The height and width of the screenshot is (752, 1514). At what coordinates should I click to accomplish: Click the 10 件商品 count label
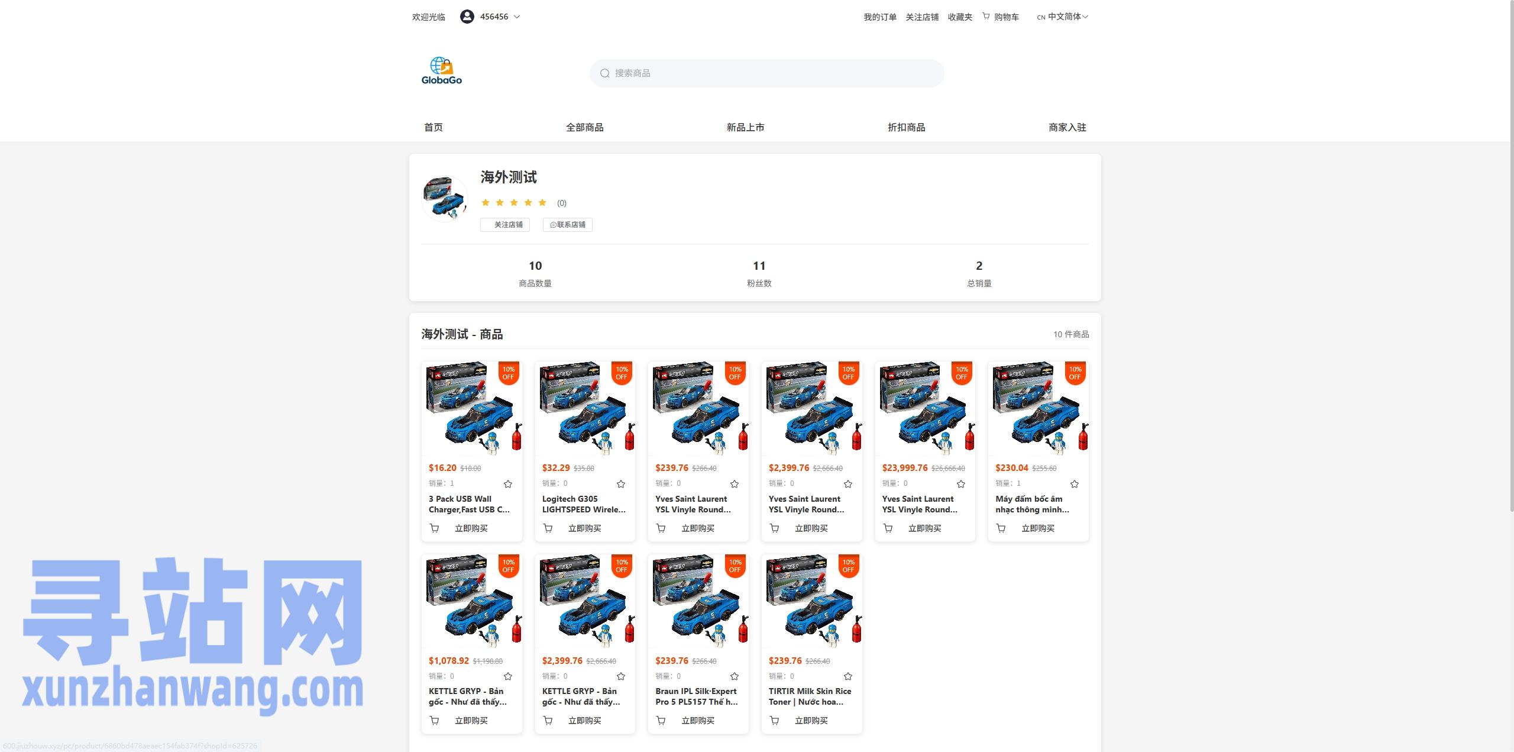coord(1071,334)
